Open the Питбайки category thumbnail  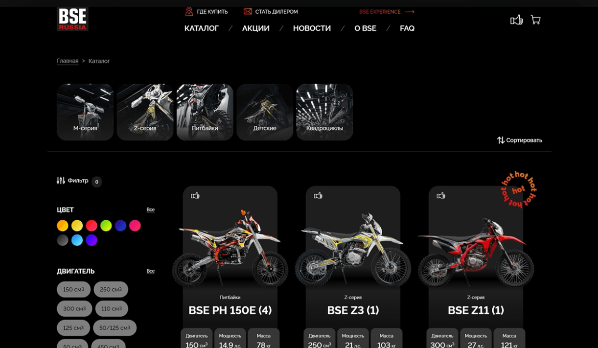[205, 112]
